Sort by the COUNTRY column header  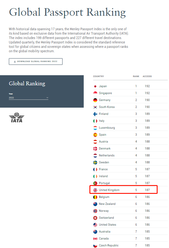point(98,76)
